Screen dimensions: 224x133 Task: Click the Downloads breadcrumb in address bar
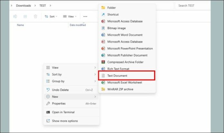[x=23, y=5]
